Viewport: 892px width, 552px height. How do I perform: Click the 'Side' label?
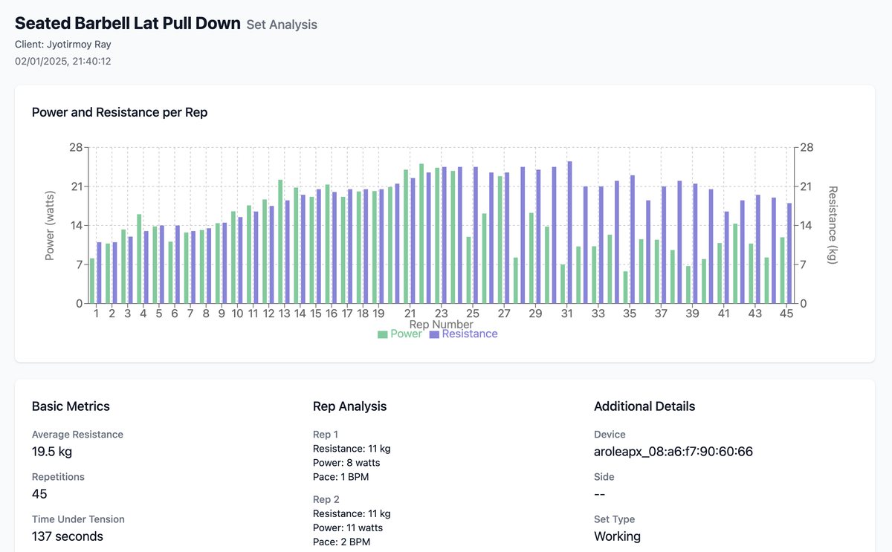(x=604, y=477)
